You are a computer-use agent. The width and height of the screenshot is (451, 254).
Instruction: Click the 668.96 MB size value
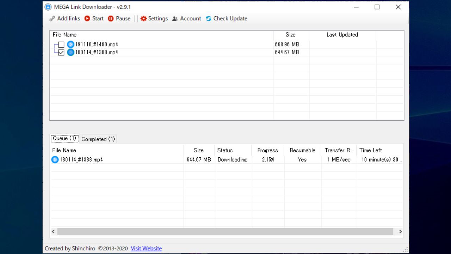[287, 44]
